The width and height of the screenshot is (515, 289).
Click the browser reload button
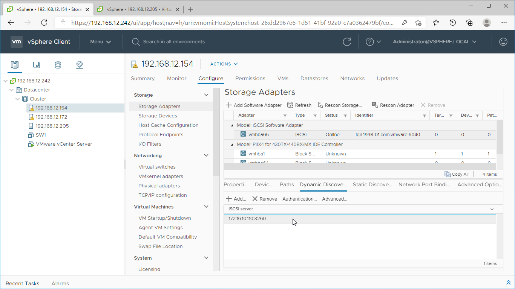[x=44, y=23]
